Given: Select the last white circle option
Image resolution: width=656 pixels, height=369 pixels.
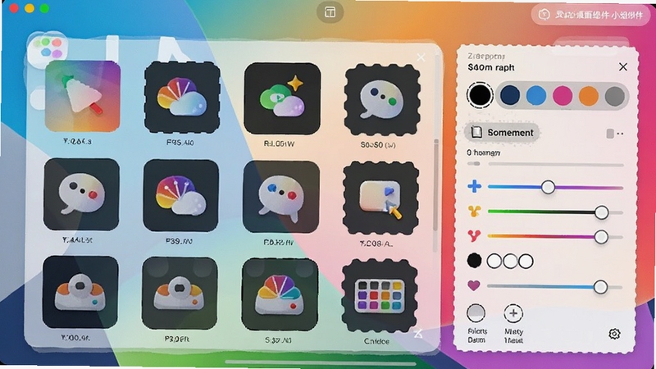Looking at the screenshot, I should pos(526,261).
